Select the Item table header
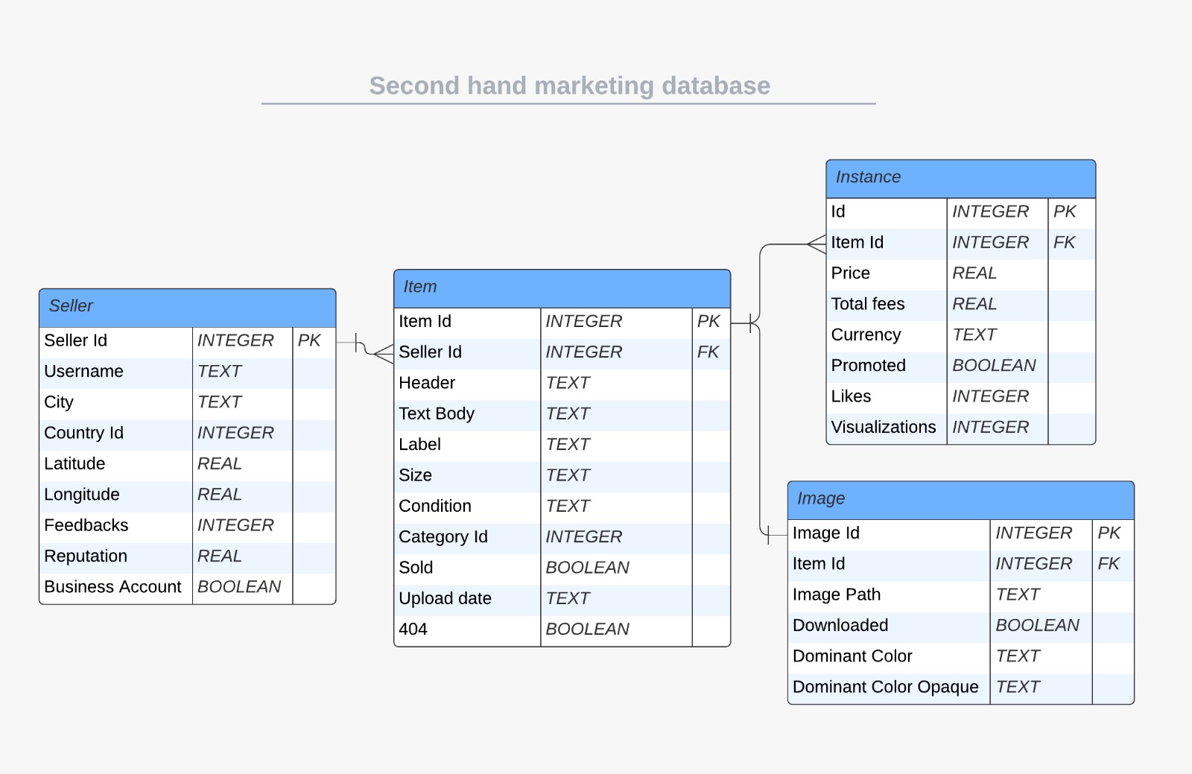Viewport: 1192px width, 774px height. (562, 288)
